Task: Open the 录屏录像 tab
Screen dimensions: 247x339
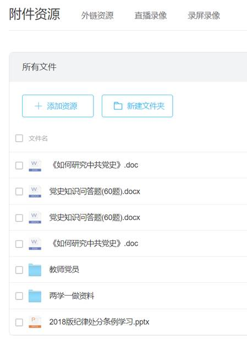Action: [x=204, y=15]
